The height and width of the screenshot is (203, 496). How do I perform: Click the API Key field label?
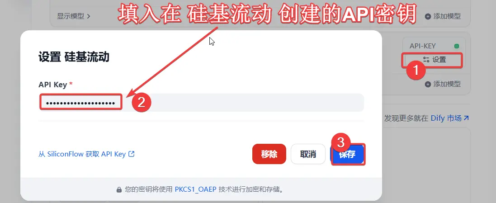point(53,85)
